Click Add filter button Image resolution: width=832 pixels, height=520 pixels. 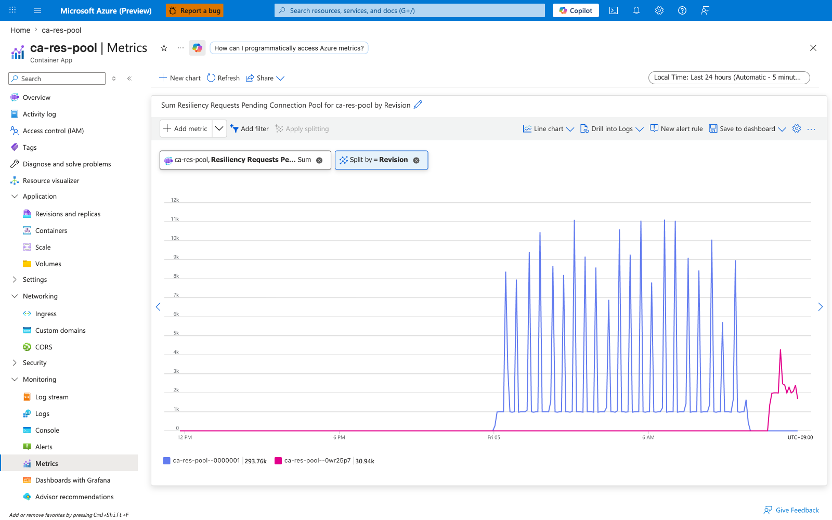click(x=250, y=129)
